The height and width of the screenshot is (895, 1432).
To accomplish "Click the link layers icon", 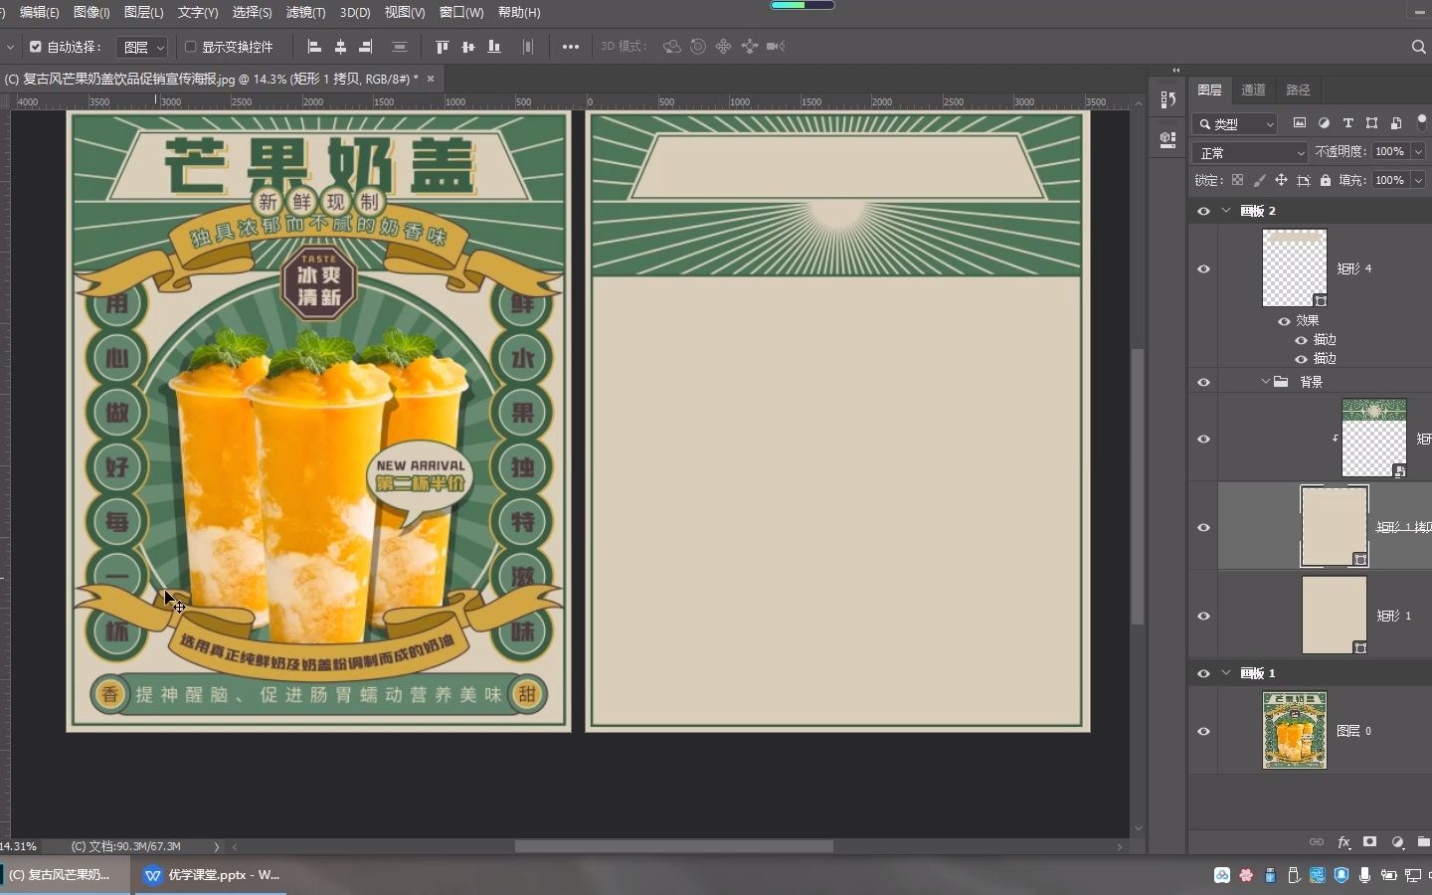I will click(1317, 842).
